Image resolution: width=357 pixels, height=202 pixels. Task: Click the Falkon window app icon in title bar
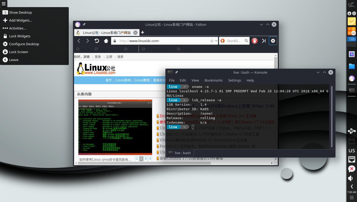78,24
